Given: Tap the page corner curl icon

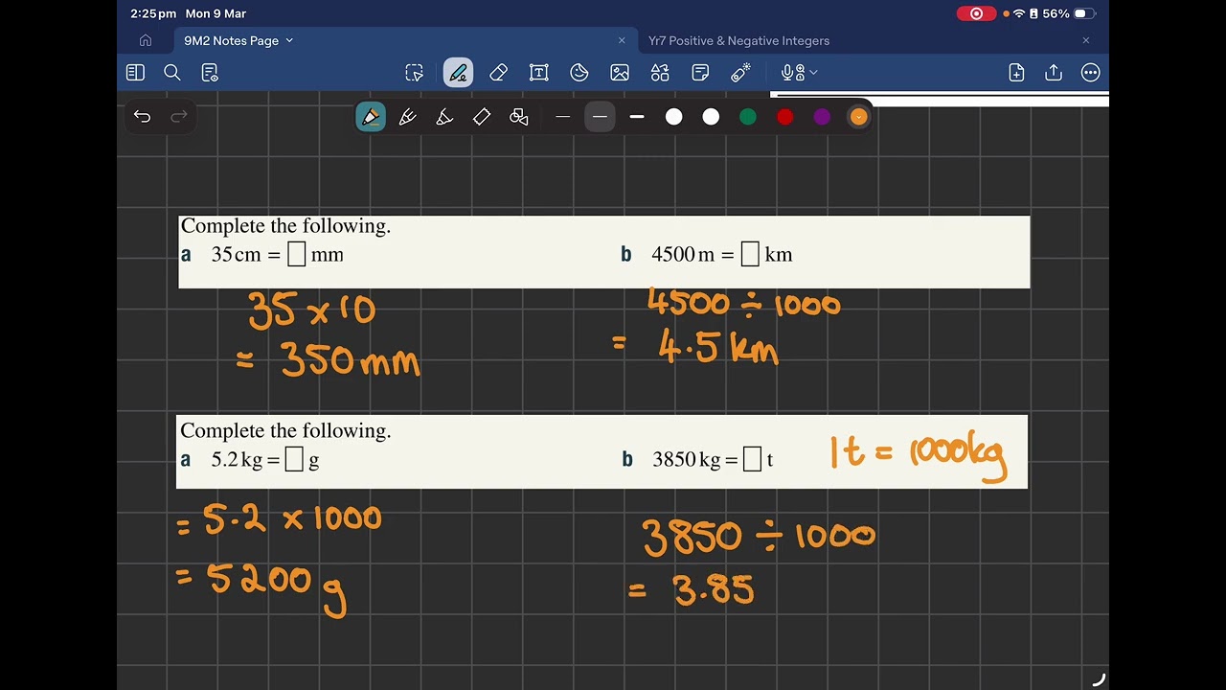Looking at the screenshot, I should tap(1099, 679).
